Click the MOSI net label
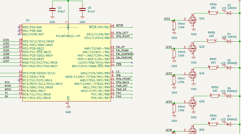 [8, 89]
